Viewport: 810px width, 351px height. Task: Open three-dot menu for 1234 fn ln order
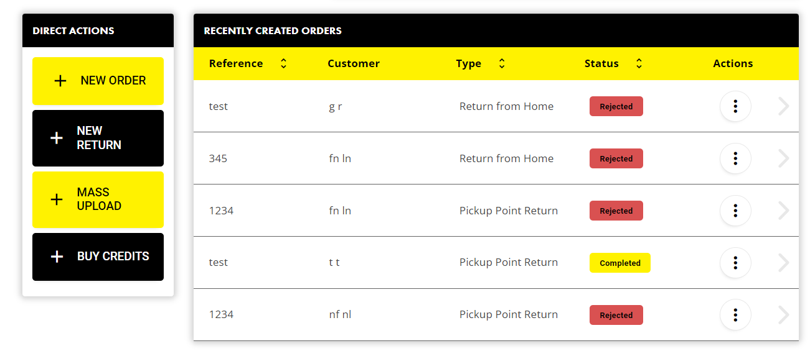pos(735,211)
